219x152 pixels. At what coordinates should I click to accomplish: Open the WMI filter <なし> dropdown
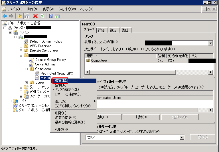[182, 137]
